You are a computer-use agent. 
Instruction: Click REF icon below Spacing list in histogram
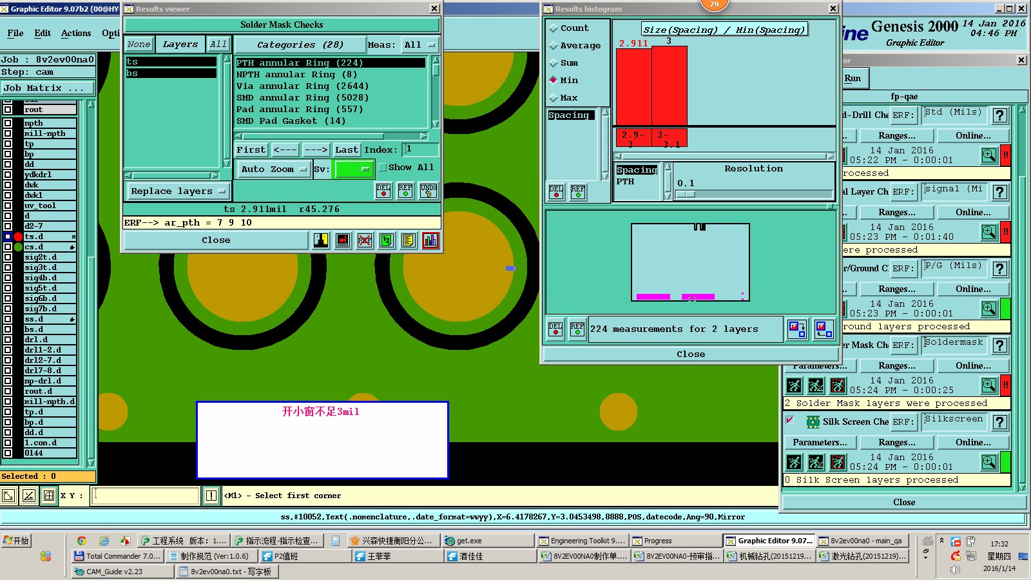578,192
